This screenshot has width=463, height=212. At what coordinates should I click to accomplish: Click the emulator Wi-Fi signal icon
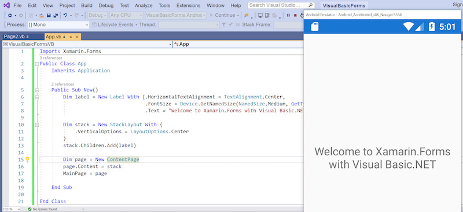click(409, 27)
